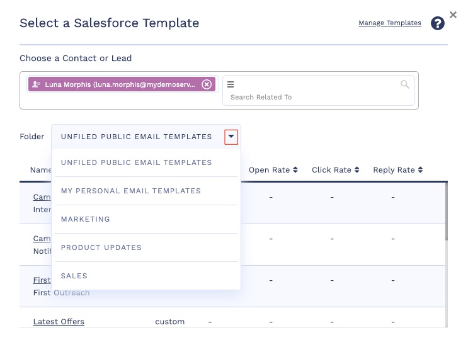This screenshot has width=468, height=352.
Task: Remove Luna Morphis contact chip
Action: point(207,84)
